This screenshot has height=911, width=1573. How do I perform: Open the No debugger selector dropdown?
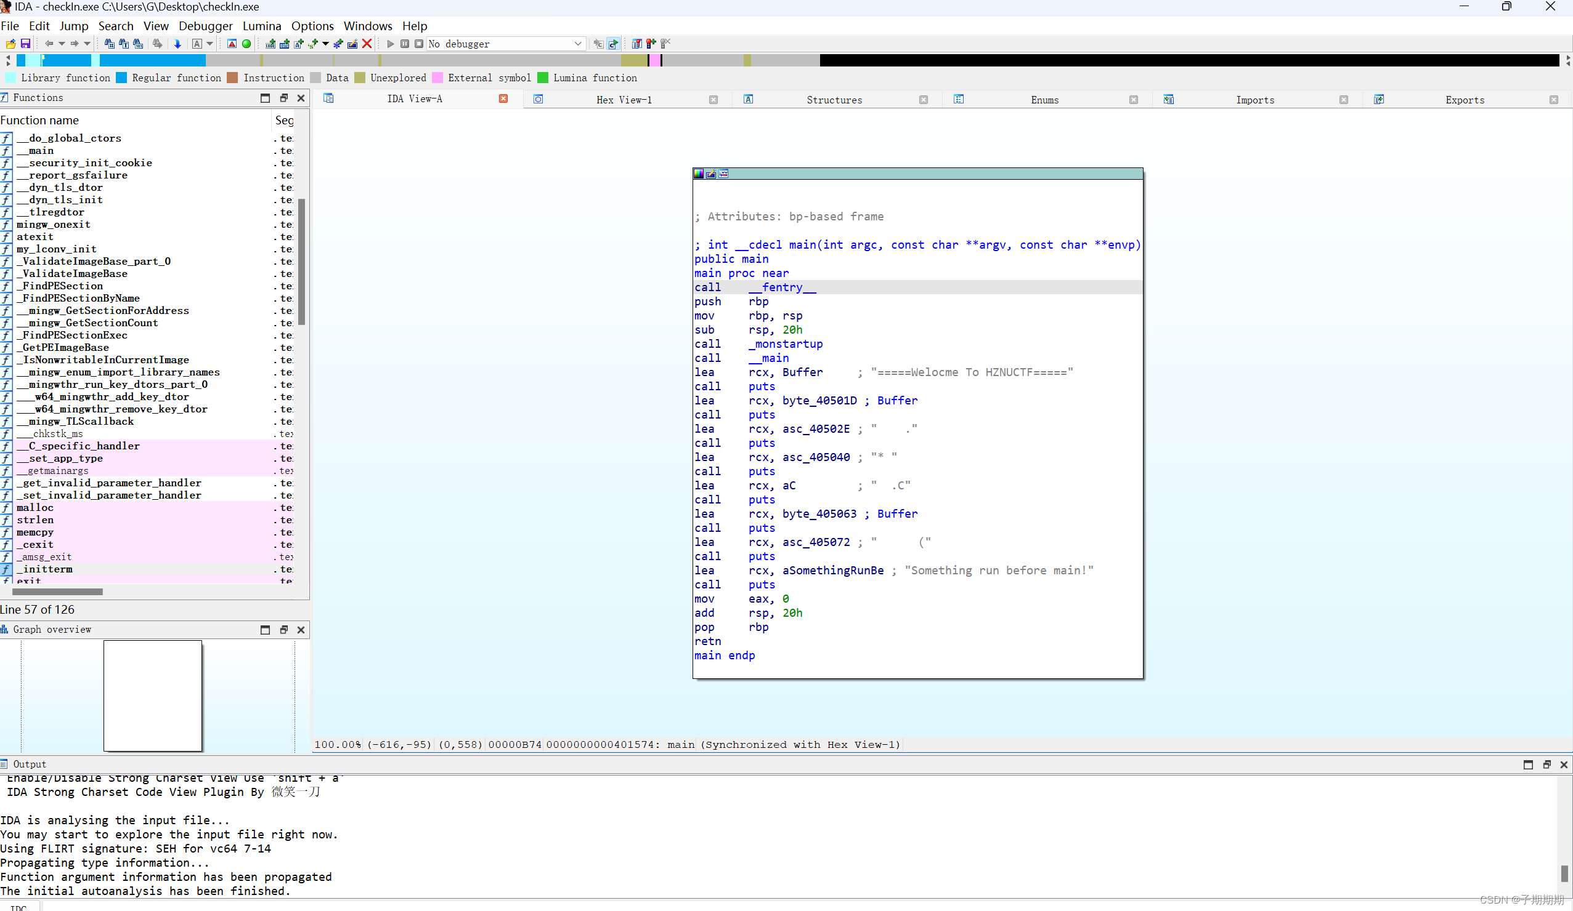[578, 44]
